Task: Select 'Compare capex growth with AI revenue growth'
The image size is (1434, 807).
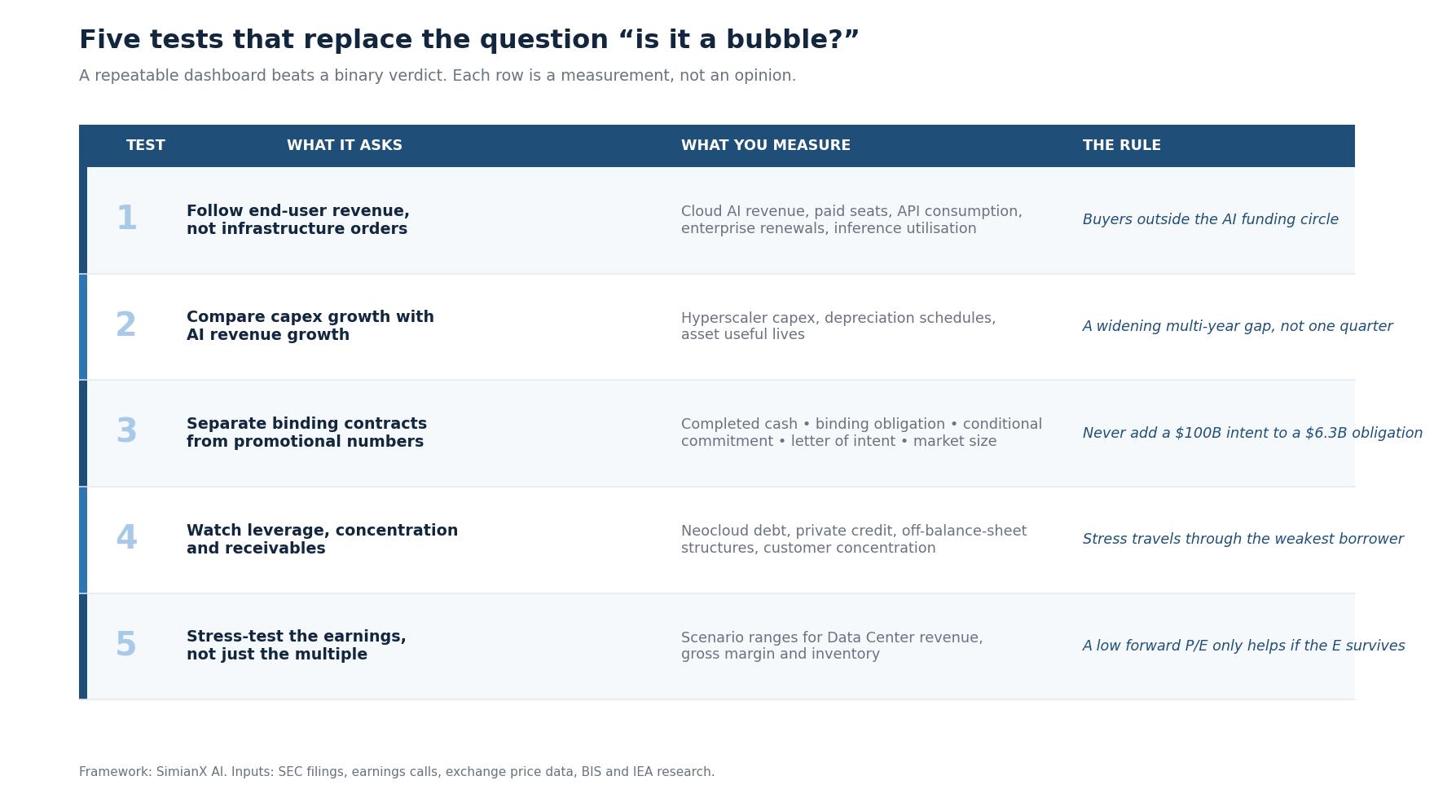Action: click(x=310, y=326)
